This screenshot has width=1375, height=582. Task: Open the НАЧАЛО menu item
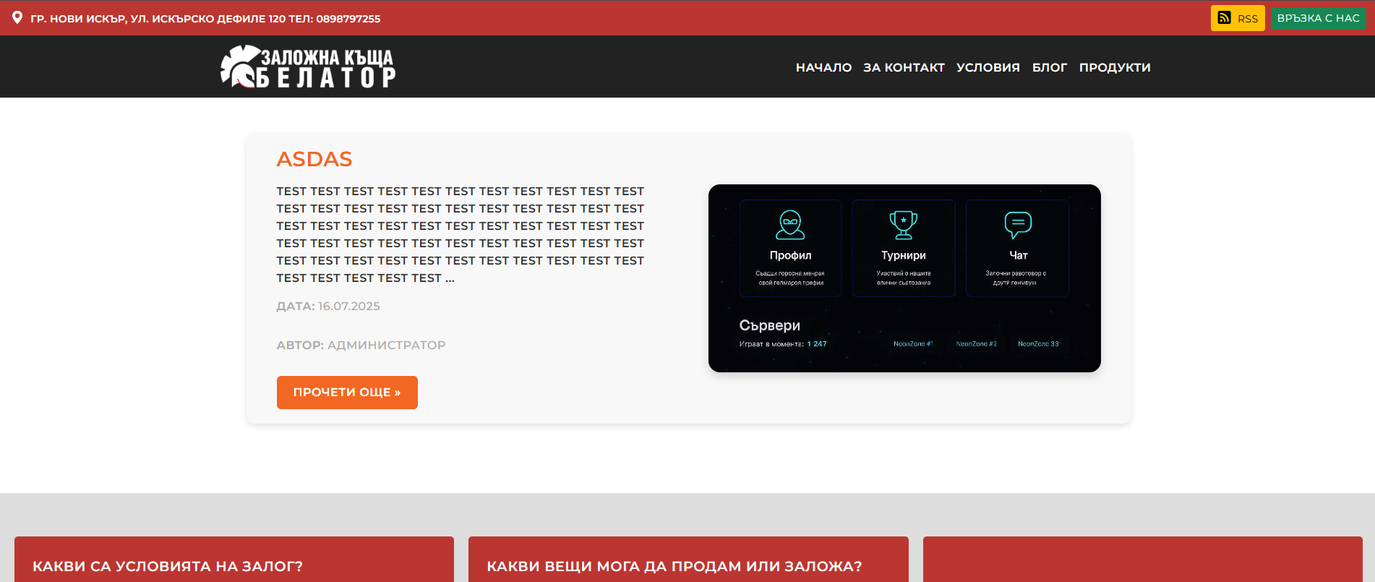[x=823, y=67]
